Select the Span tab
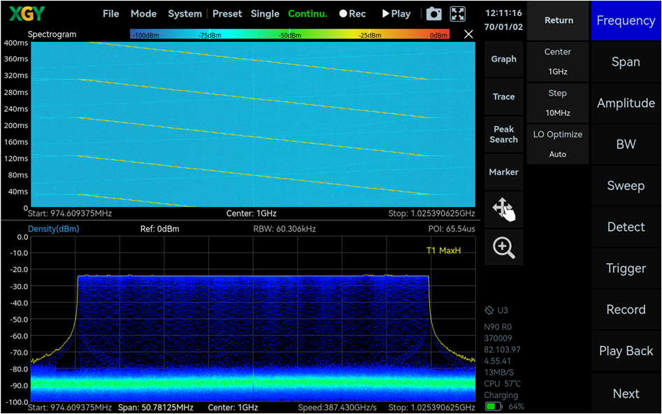Screen dimensions: 662x414 626,62
